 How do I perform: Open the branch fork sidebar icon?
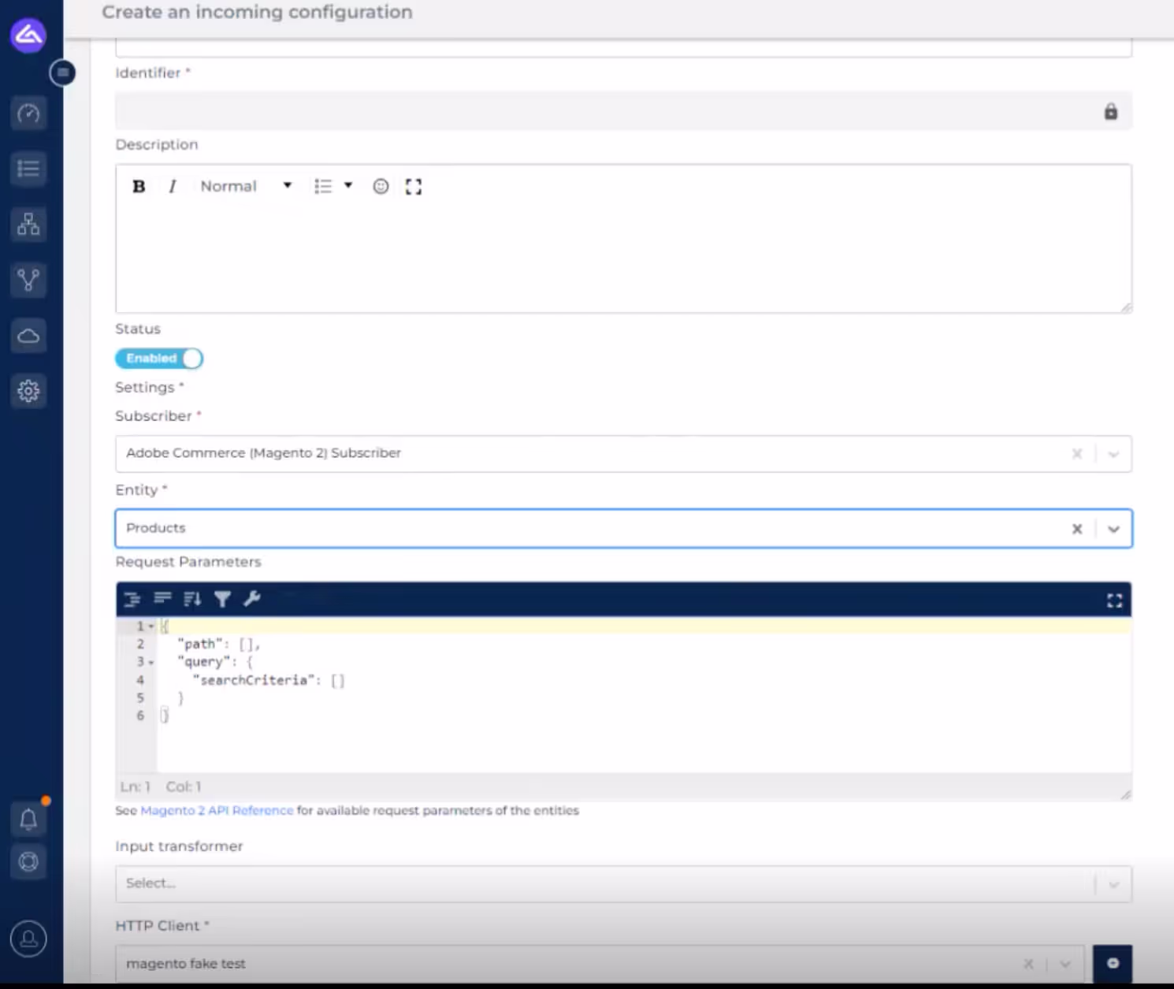(x=28, y=280)
